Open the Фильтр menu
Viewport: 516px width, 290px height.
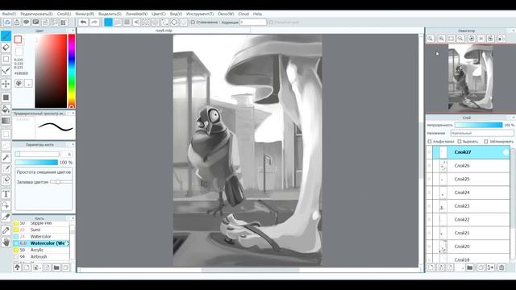85,14
